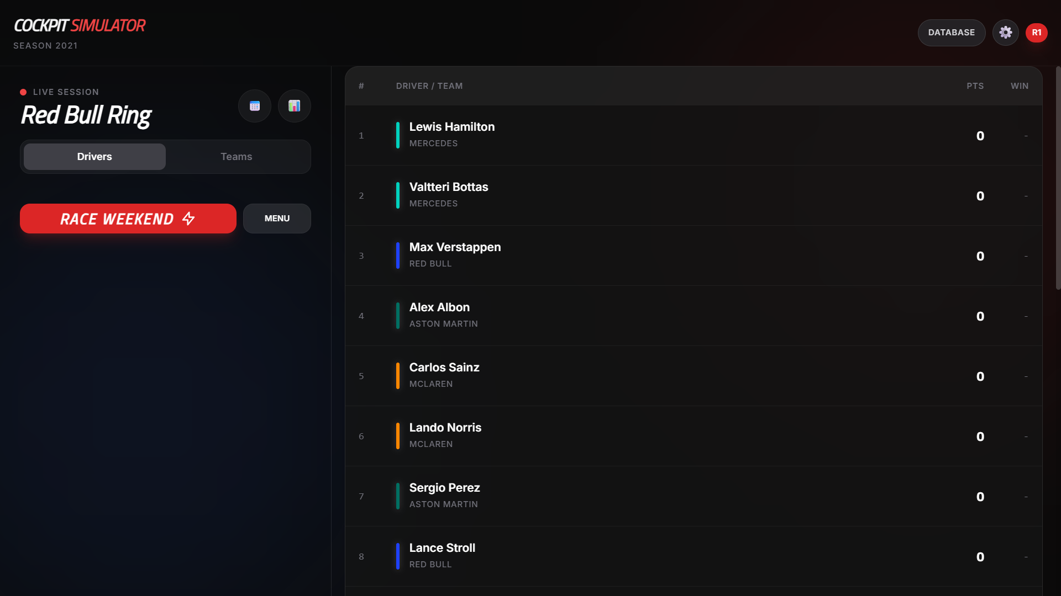Click the orange stripe beside Carlos Sainz

click(397, 376)
